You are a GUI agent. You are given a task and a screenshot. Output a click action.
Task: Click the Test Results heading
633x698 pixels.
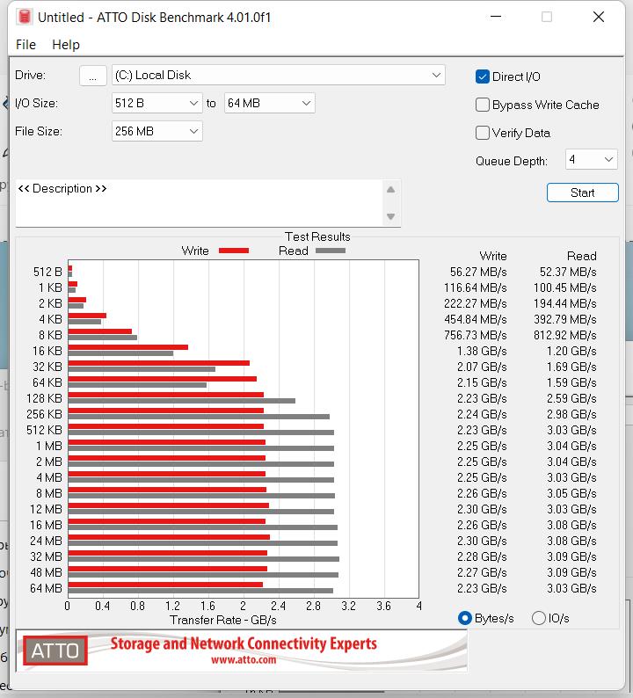[x=317, y=236]
